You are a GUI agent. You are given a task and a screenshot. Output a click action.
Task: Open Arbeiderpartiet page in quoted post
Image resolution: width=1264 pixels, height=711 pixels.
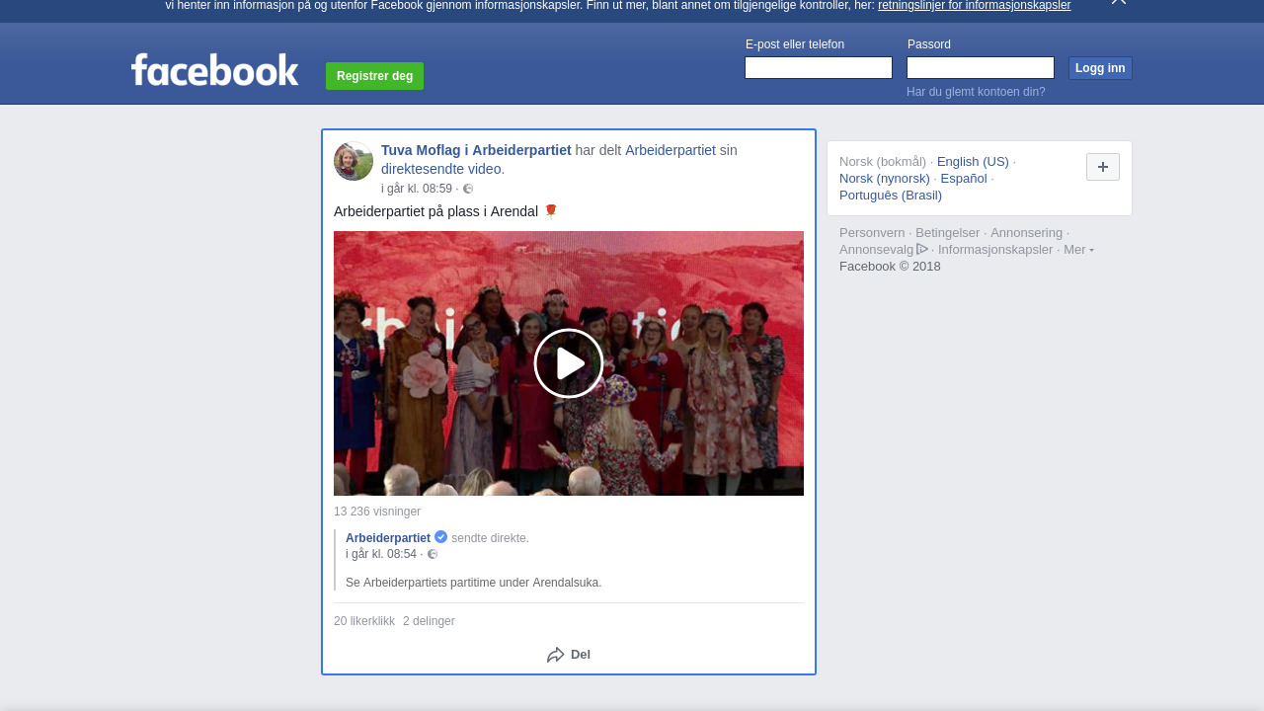tap(388, 538)
